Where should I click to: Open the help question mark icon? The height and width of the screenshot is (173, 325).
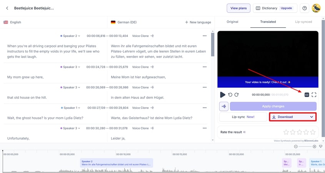coord(305,8)
